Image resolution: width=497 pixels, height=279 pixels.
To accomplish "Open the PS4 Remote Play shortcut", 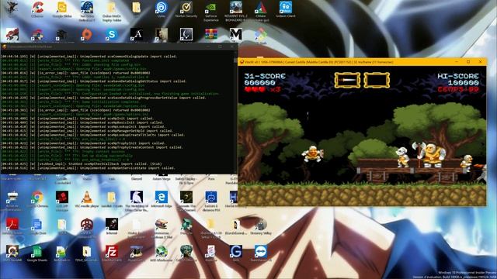I will pos(211,201).
